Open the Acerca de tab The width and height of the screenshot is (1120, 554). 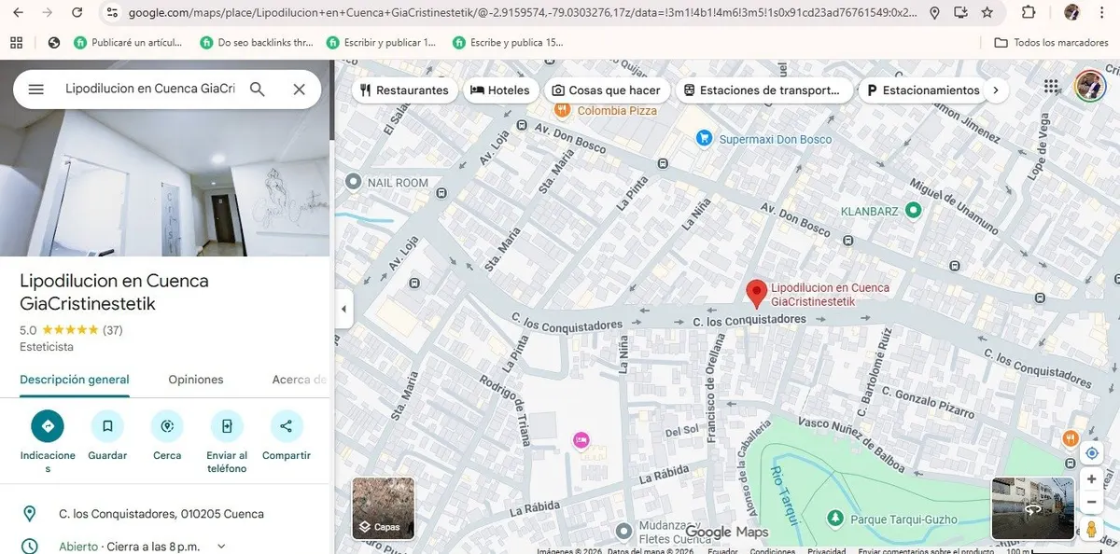coord(300,380)
